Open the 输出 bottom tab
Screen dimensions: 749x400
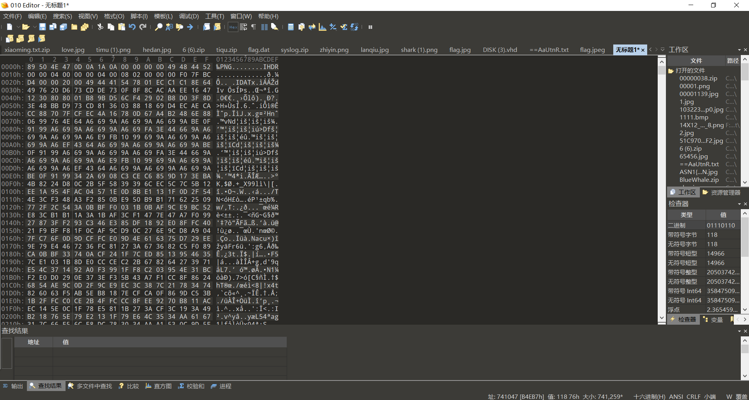[13, 386]
